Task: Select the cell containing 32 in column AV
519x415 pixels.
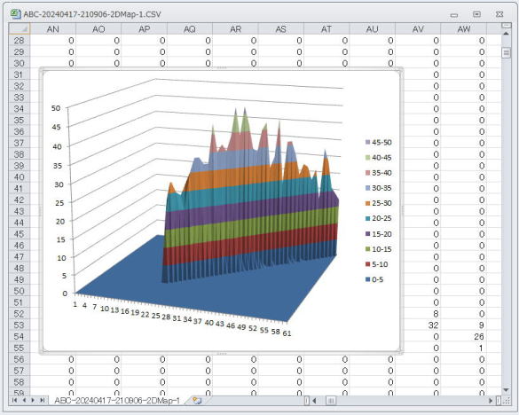Action: coord(418,325)
